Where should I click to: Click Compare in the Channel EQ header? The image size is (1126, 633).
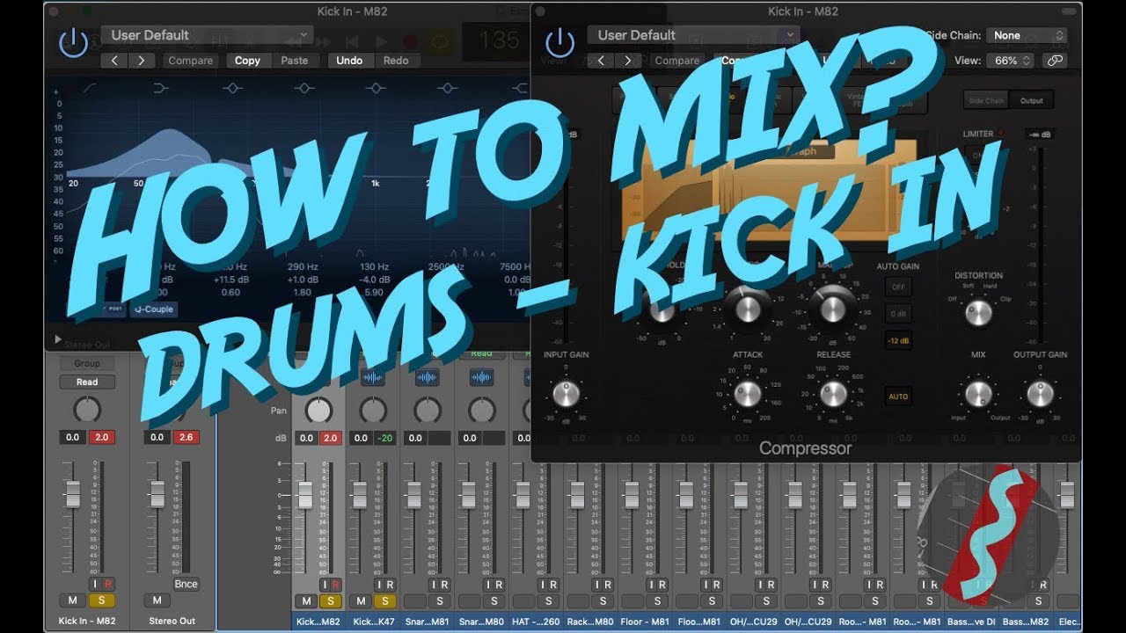(190, 61)
